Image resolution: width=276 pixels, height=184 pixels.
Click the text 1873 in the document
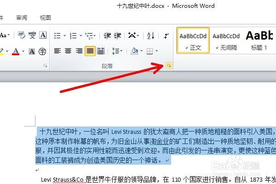click(257, 180)
